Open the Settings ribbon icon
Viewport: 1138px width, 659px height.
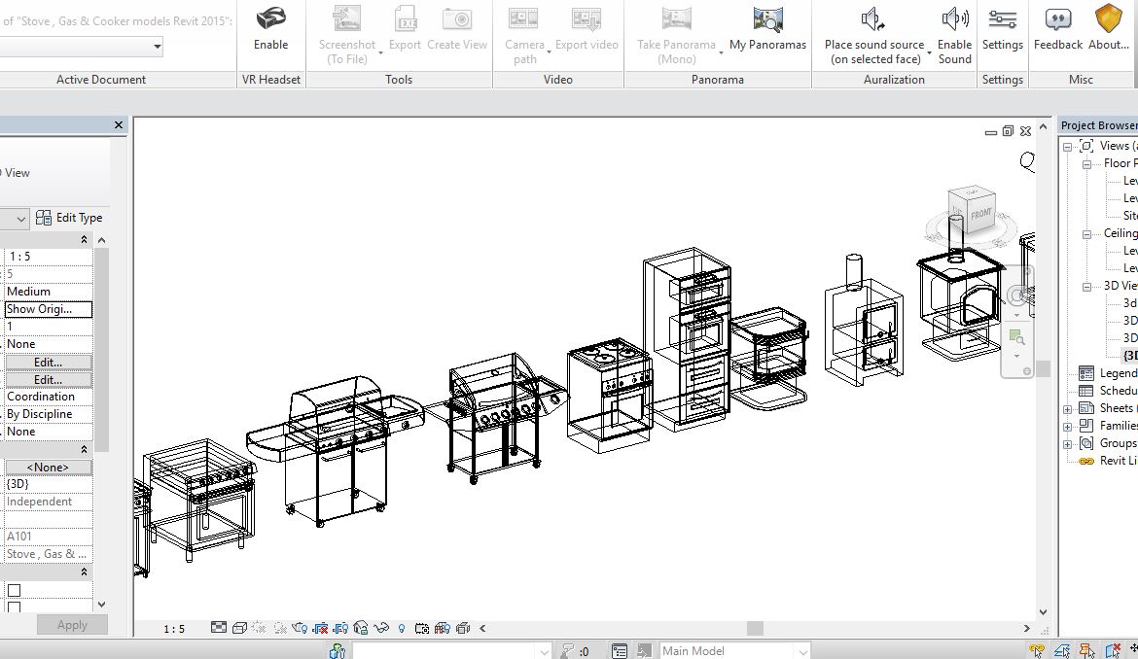point(1002,19)
